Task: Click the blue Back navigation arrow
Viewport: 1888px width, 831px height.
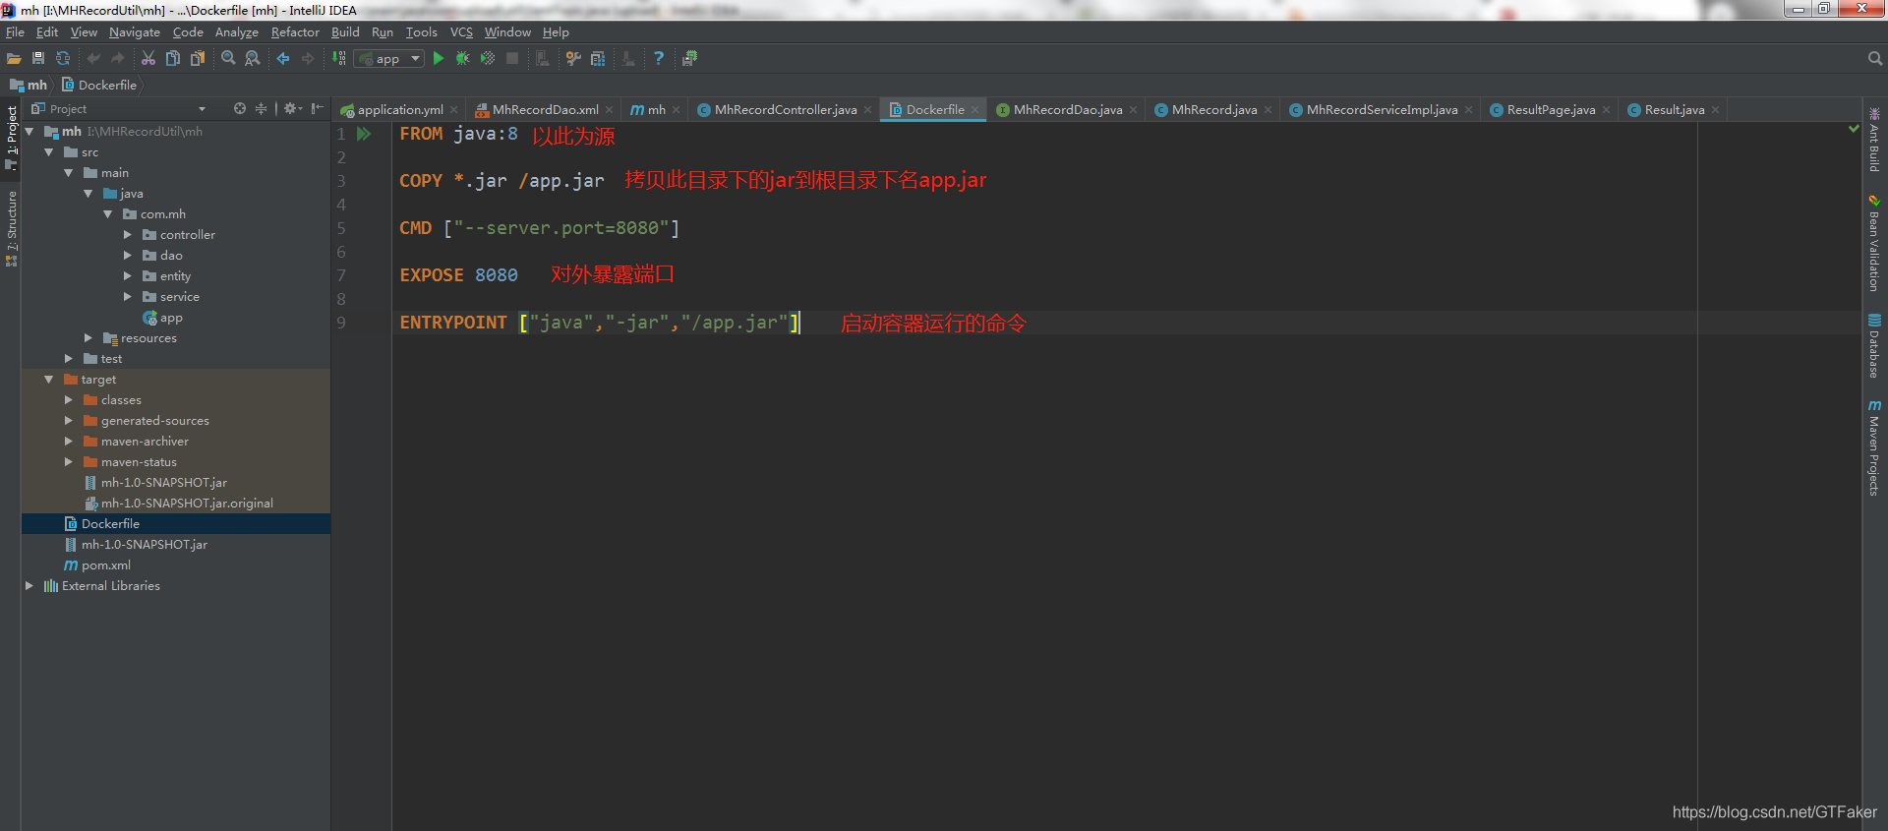Action: click(x=283, y=59)
